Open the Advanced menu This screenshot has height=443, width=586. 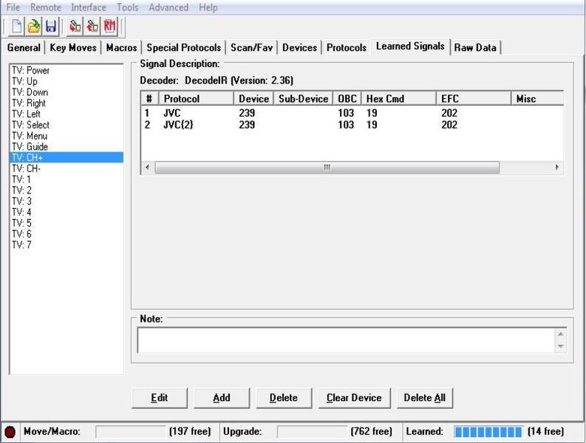coord(168,7)
